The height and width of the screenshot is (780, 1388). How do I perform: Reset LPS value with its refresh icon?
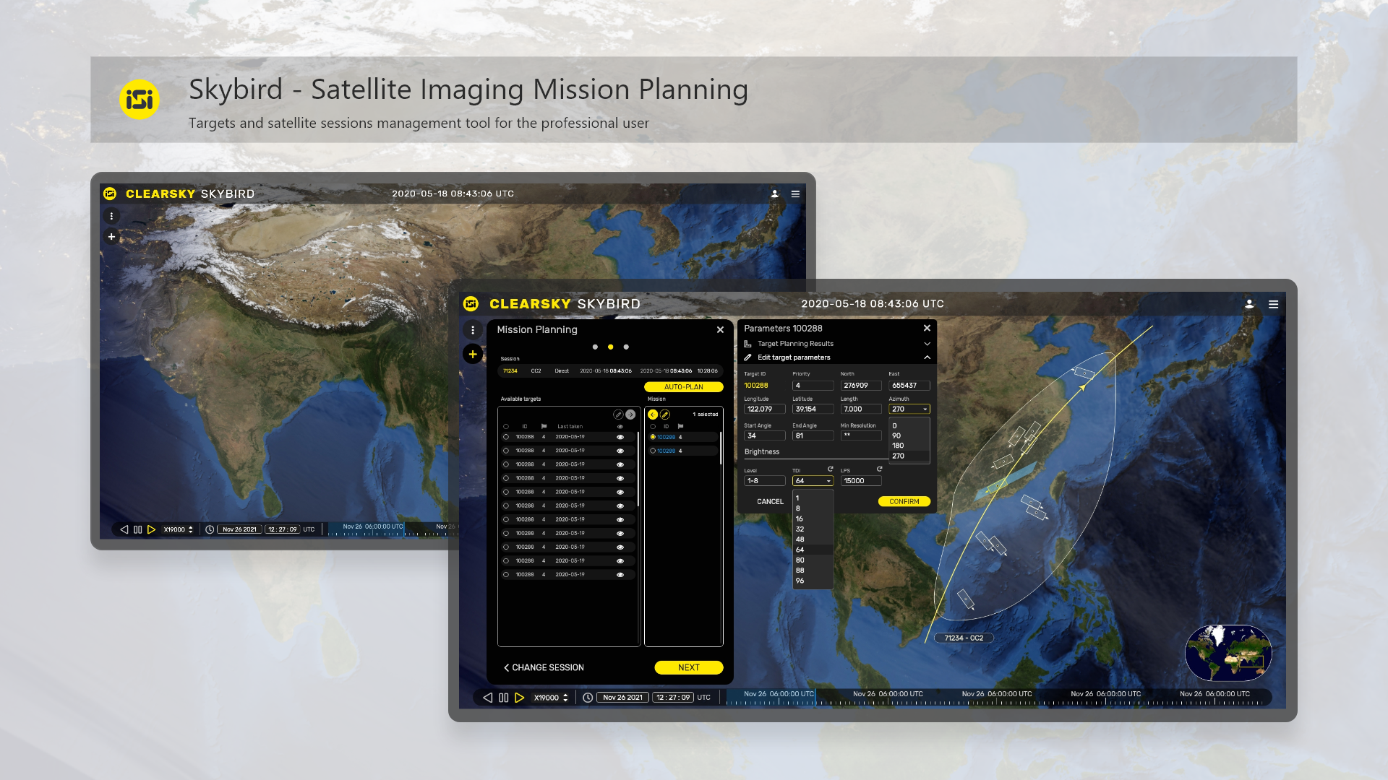879,469
